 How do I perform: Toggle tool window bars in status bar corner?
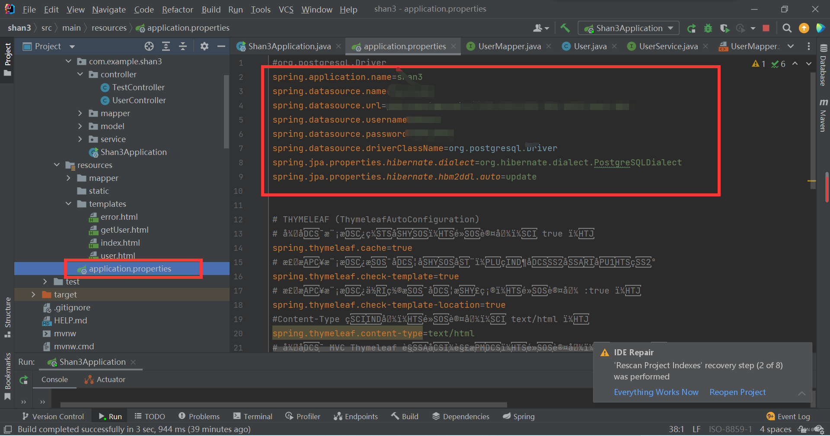7,429
